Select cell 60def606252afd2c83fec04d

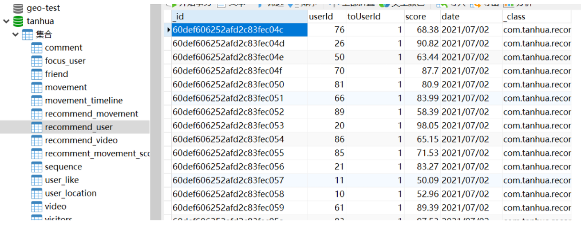pyautogui.click(x=239, y=43)
